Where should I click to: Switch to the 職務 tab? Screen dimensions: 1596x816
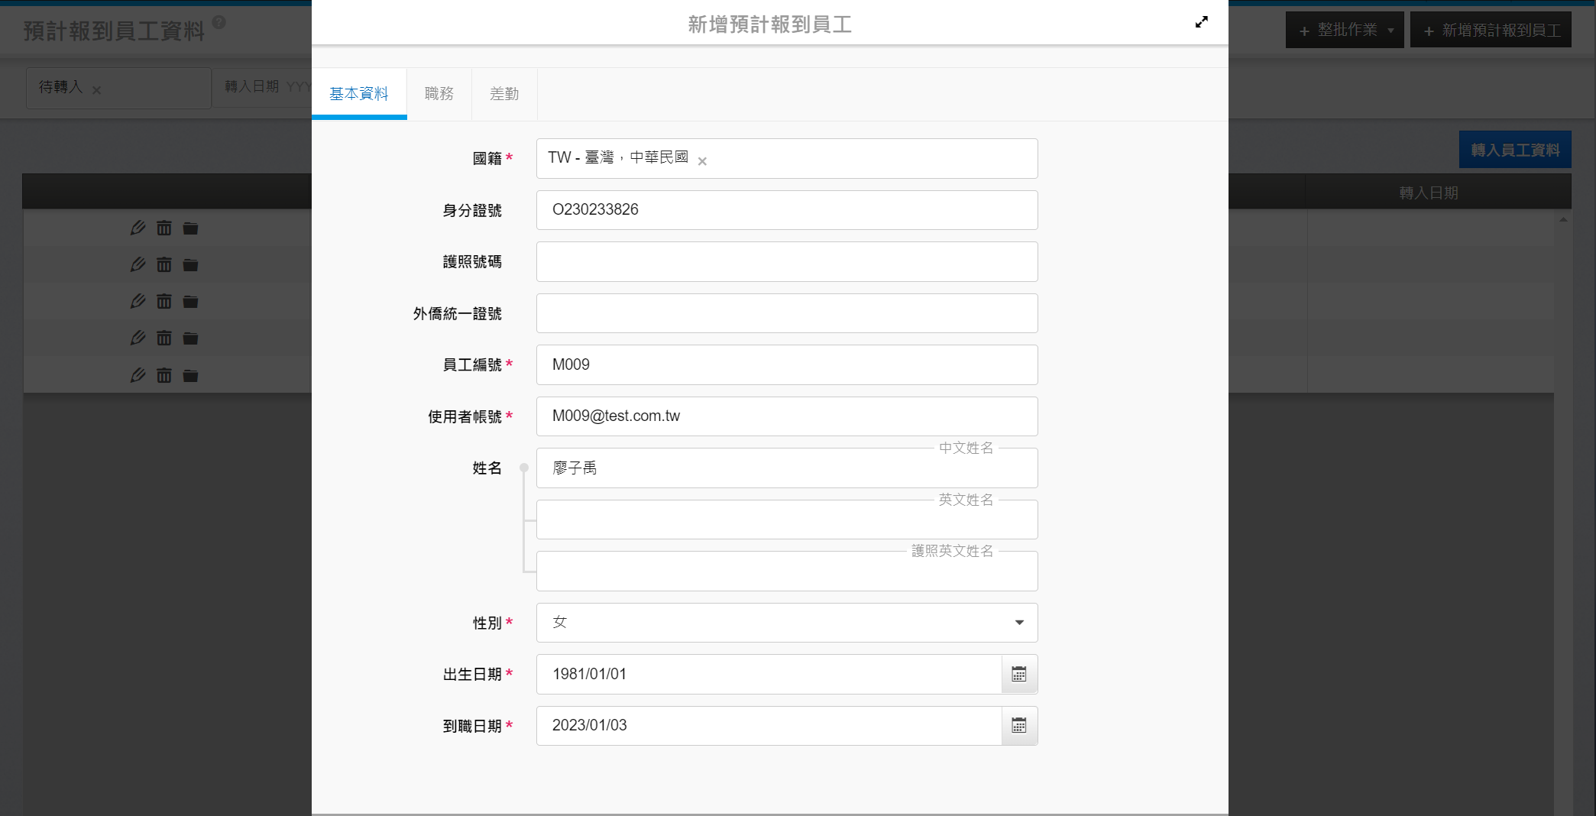[439, 94]
